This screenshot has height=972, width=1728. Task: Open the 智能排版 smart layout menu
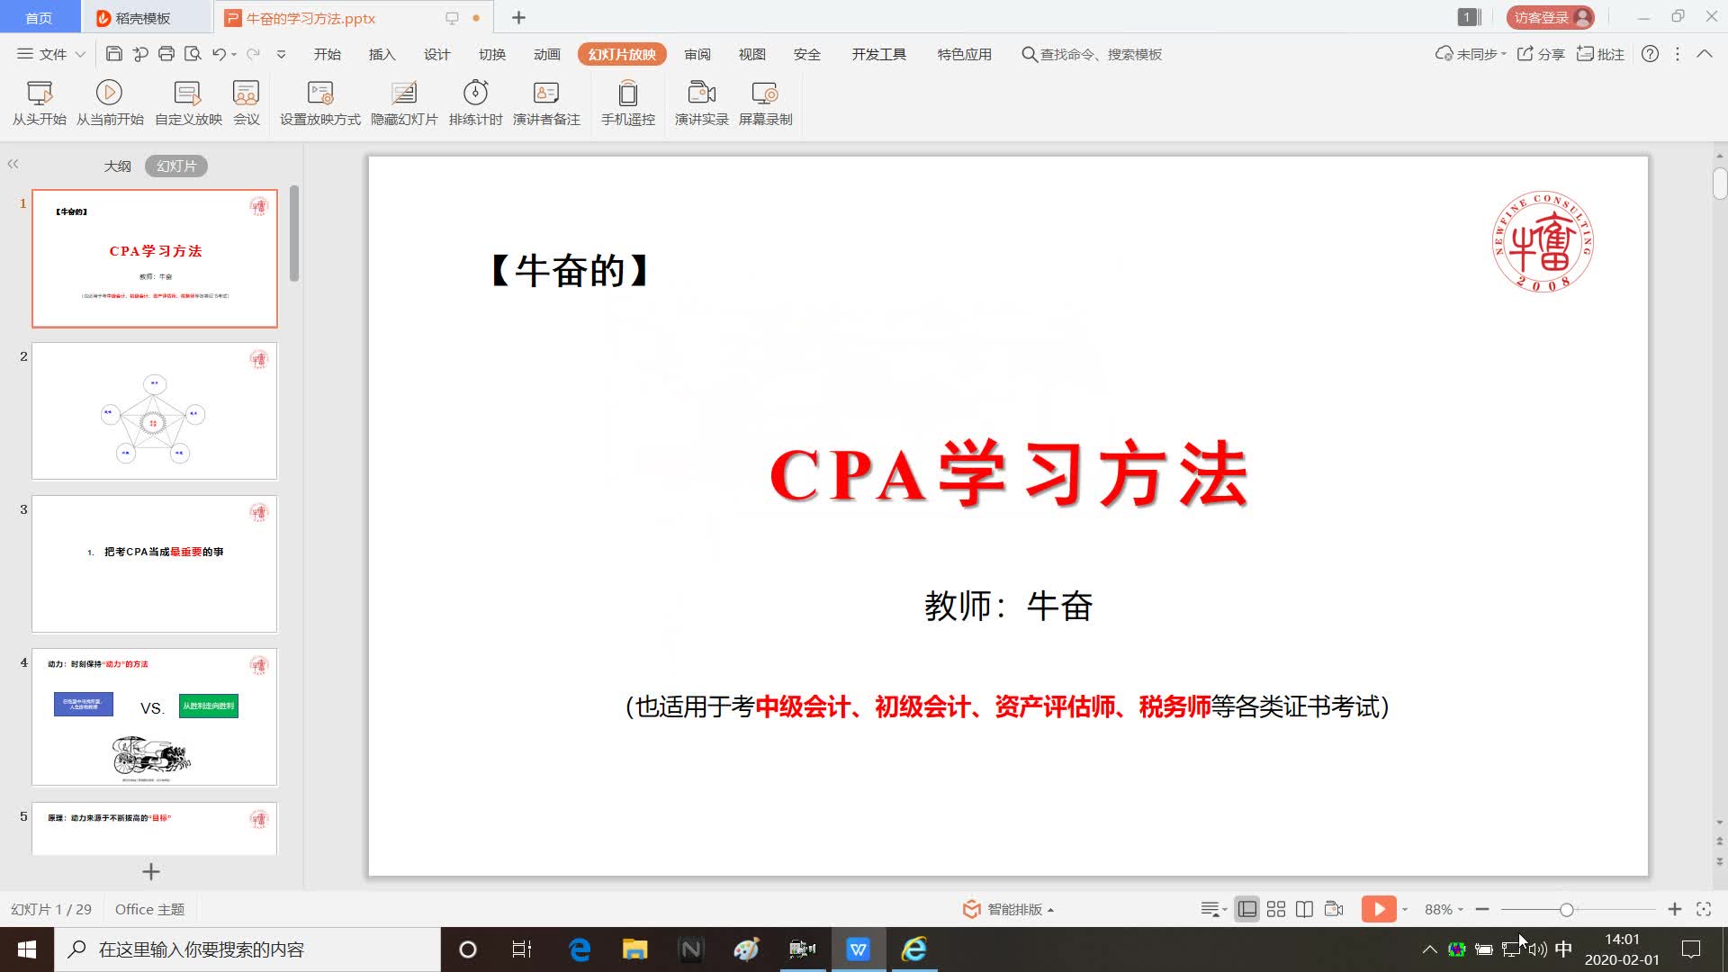pyautogui.click(x=1009, y=909)
